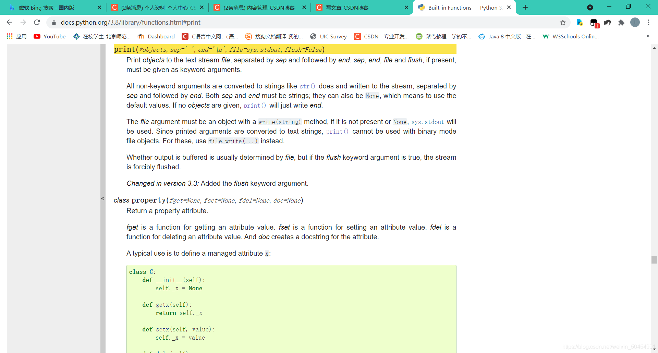Screen dimensions: 658x353
Task: Open the Dashboard bookmark
Action: point(156,36)
